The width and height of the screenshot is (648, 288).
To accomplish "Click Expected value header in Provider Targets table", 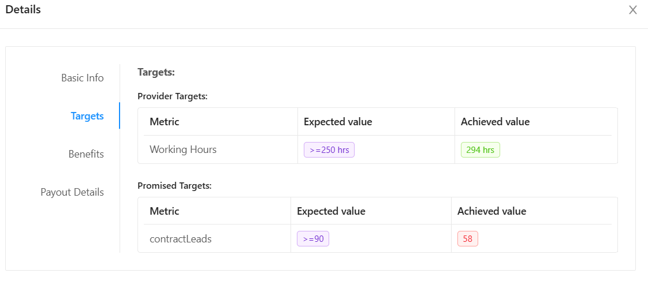I will (338, 122).
